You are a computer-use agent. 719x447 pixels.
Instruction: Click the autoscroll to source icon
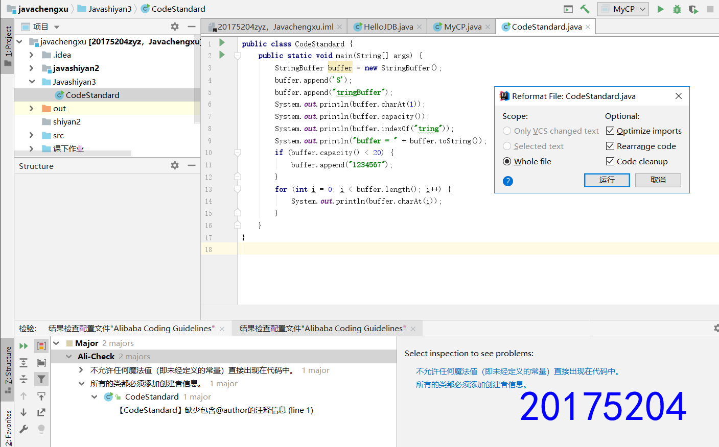pyautogui.click(x=41, y=396)
